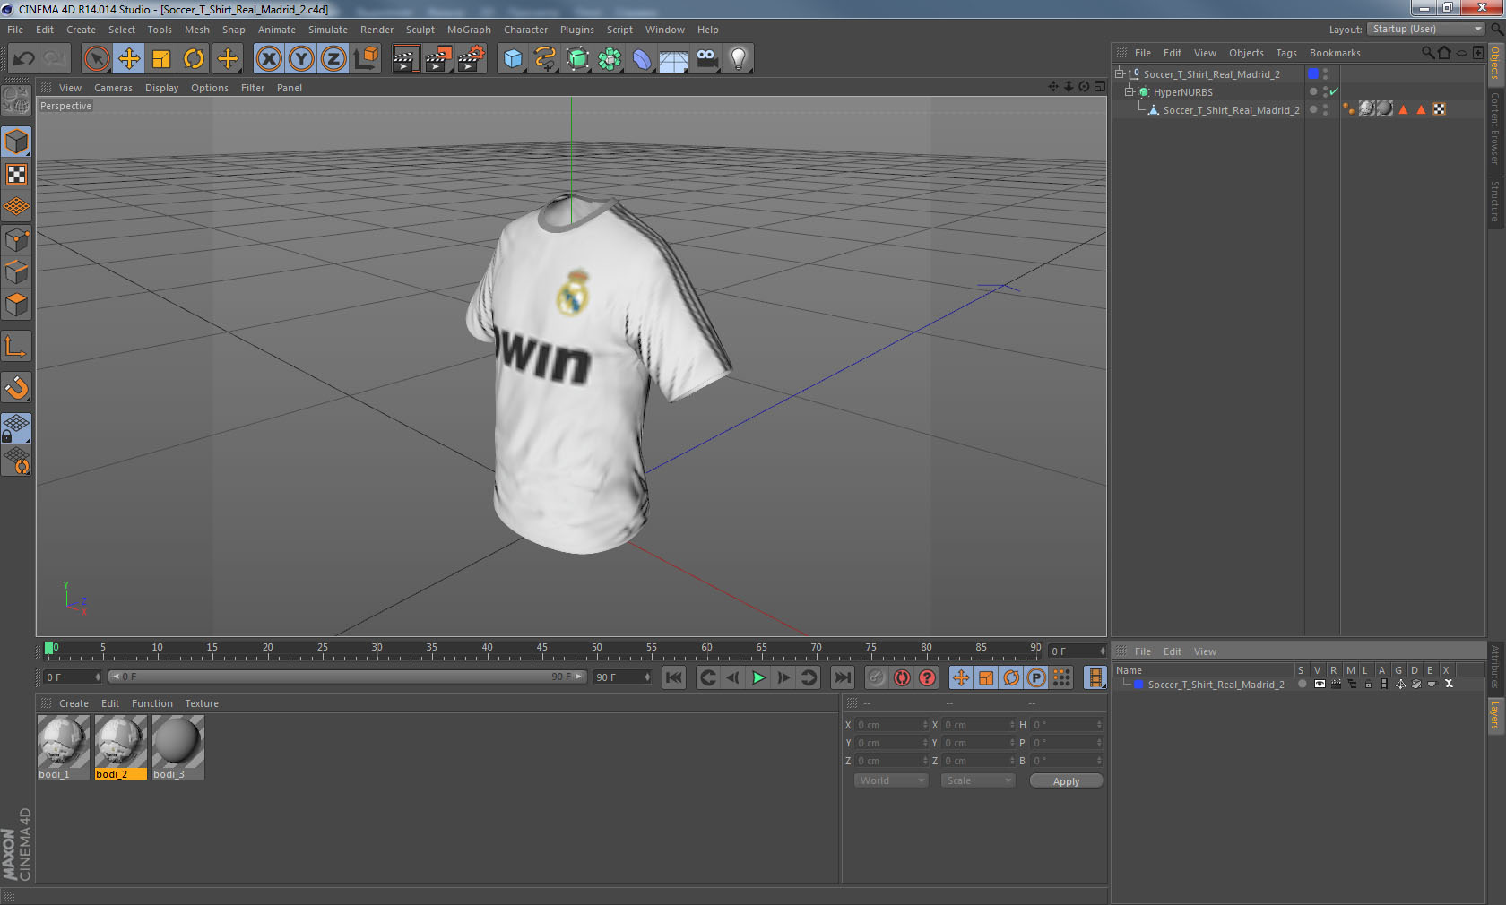Open the Floor environment objects icon
Screen dimensions: 1506x905
674,59
